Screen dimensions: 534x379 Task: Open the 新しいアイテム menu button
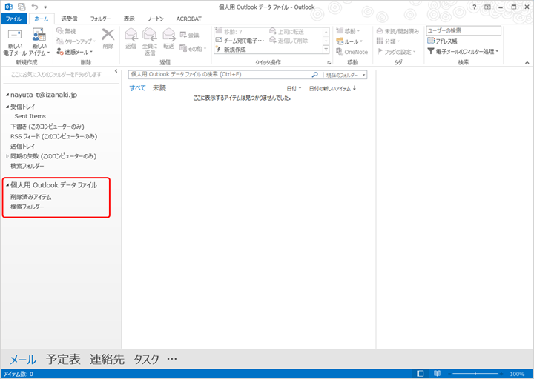click(39, 42)
